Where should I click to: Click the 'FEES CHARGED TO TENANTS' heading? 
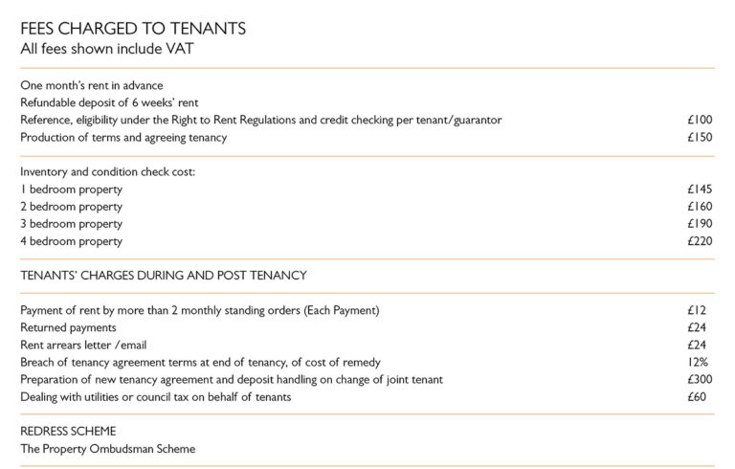pyautogui.click(x=133, y=29)
